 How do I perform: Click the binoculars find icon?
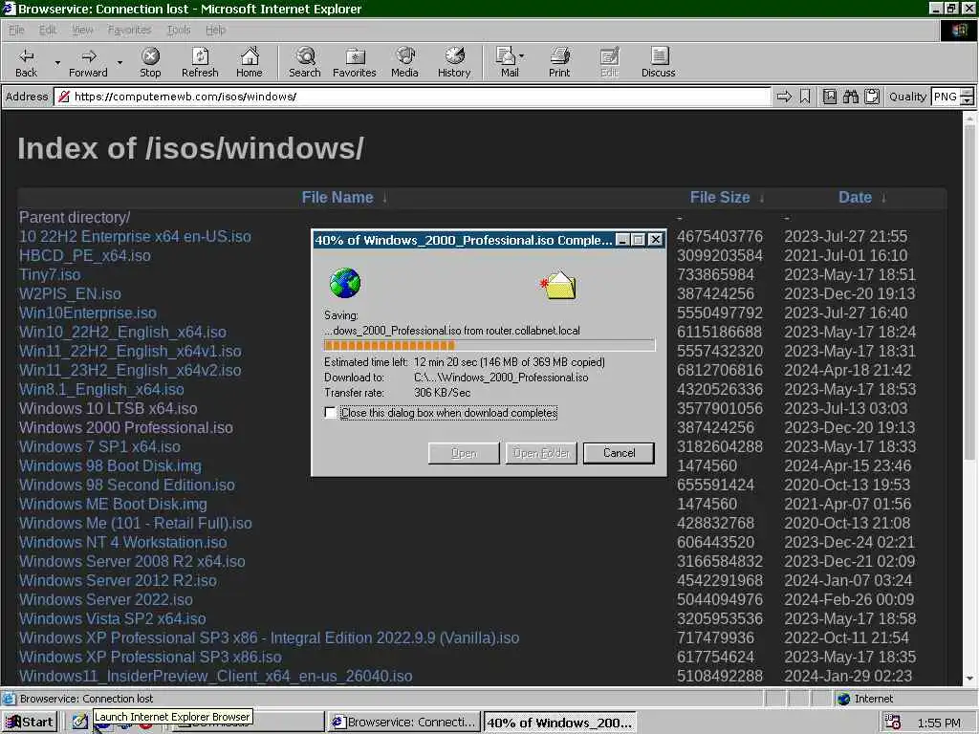(x=850, y=97)
